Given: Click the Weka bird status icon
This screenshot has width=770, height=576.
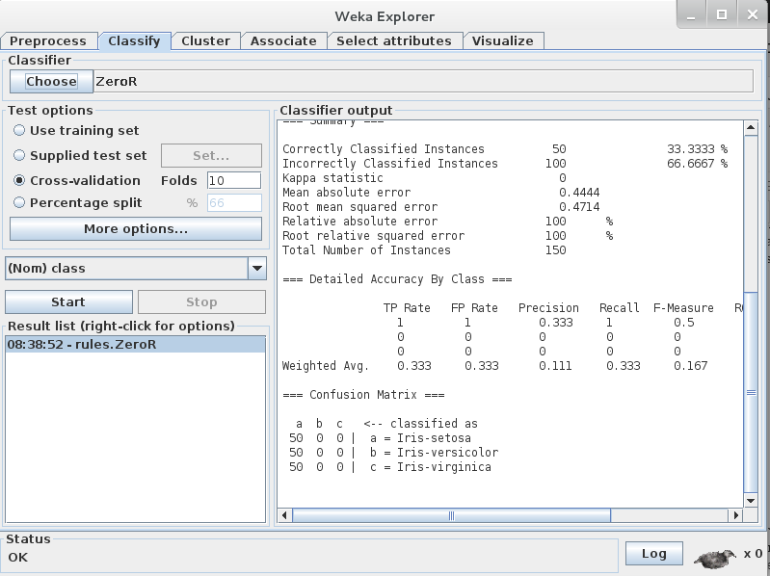Looking at the screenshot, I should (x=714, y=557).
